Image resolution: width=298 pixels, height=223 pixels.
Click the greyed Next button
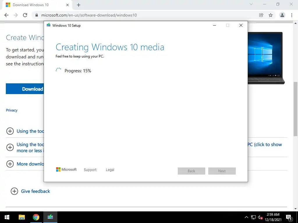(222, 171)
